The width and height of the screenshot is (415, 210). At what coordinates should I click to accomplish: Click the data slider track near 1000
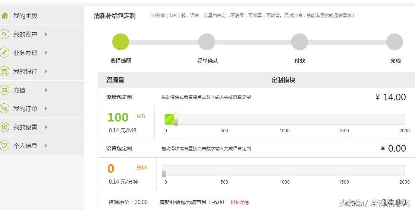tap(284, 119)
